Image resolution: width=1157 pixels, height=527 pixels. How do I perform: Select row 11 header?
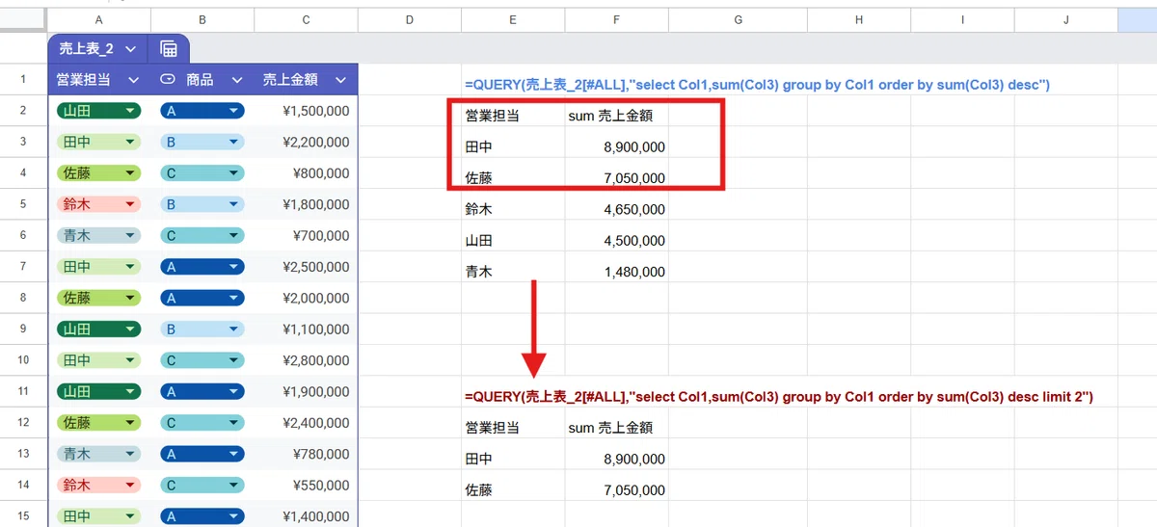23,391
